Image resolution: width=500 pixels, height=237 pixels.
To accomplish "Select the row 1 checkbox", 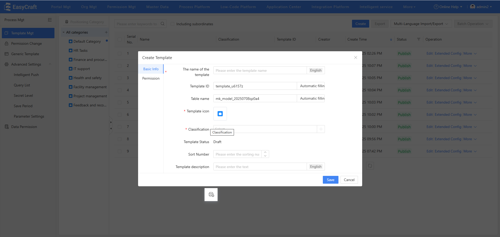I will [x=120, y=53].
